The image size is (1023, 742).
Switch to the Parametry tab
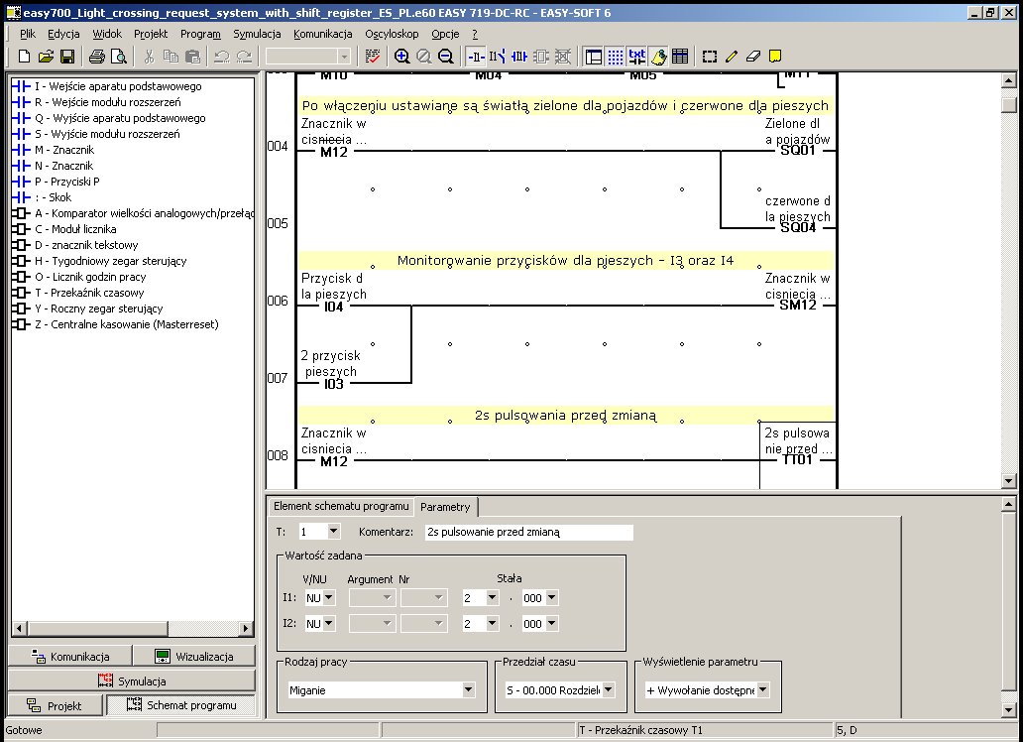click(446, 507)
